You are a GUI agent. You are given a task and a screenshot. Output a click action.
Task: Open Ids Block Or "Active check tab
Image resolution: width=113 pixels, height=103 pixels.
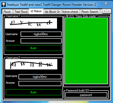click(x=61, y=12)
